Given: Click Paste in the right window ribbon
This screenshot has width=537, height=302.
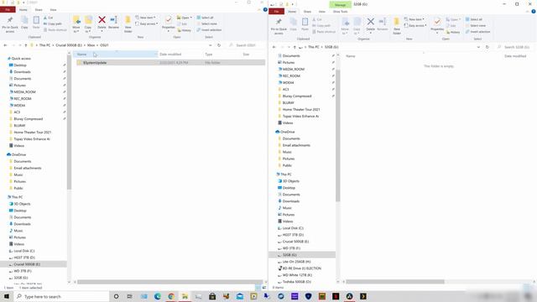Looking at the screenshot, I should [x=305, y=24].
